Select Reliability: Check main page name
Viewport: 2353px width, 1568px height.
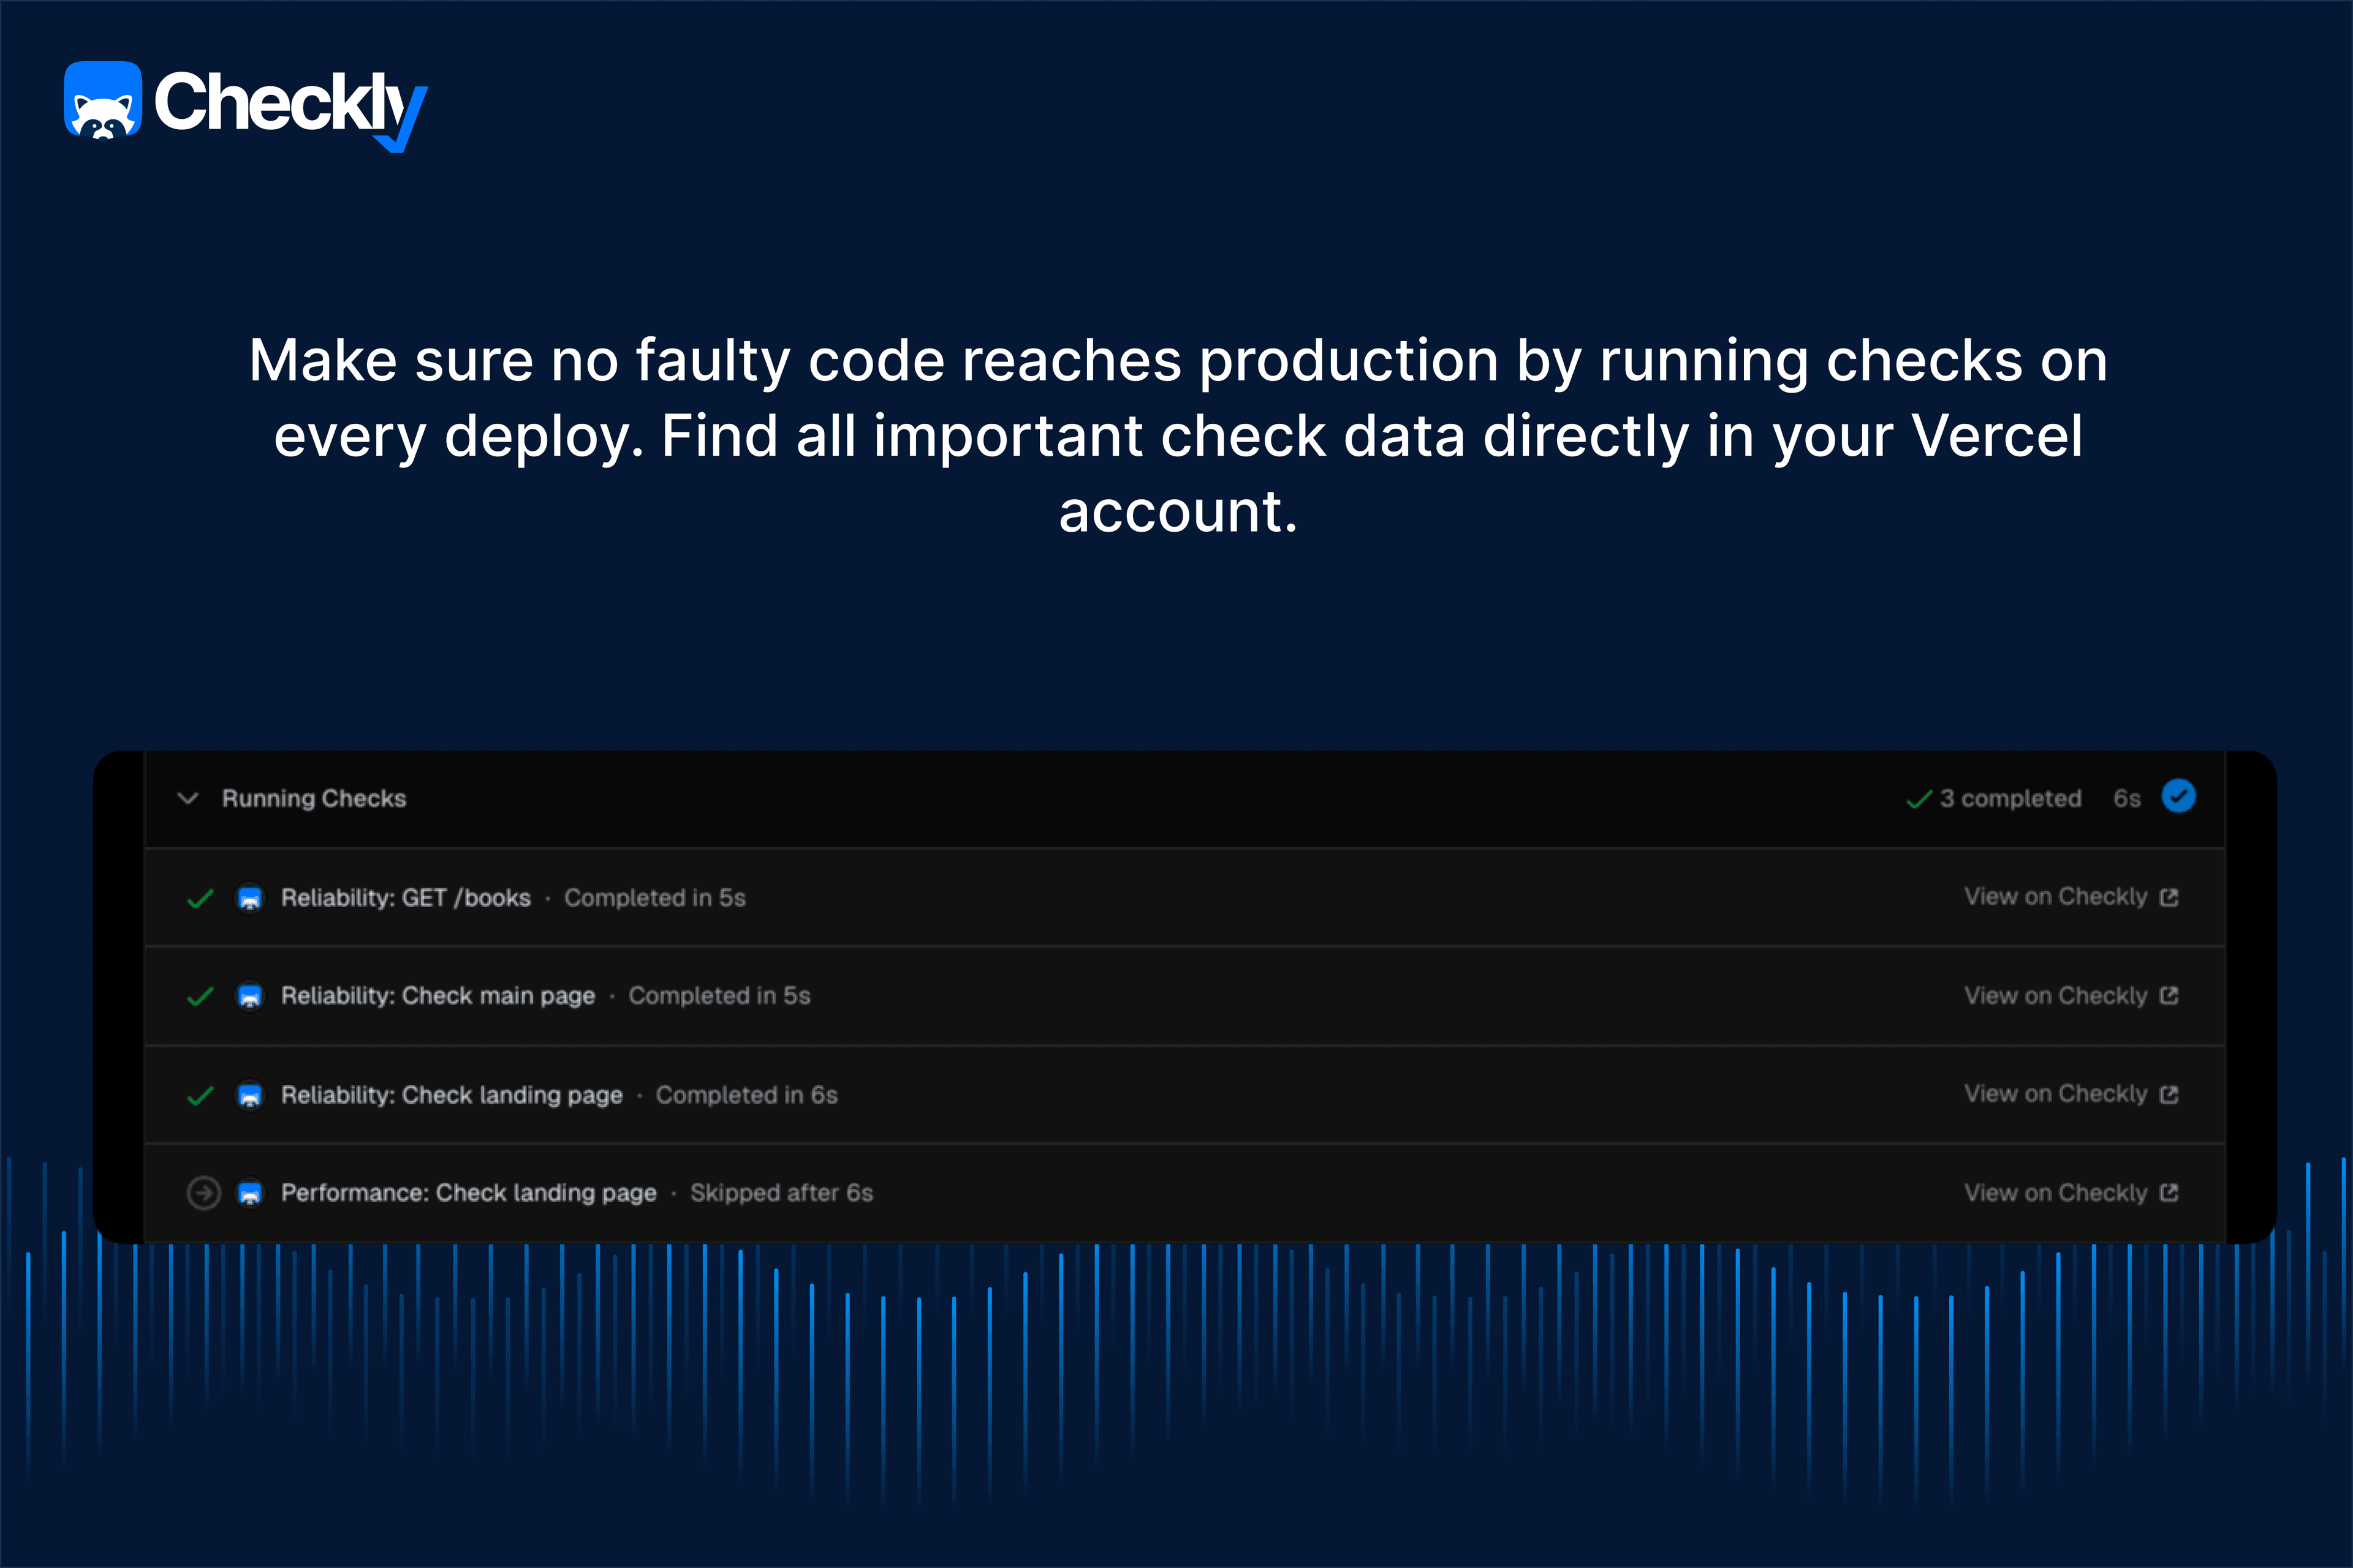click(437, 996)
